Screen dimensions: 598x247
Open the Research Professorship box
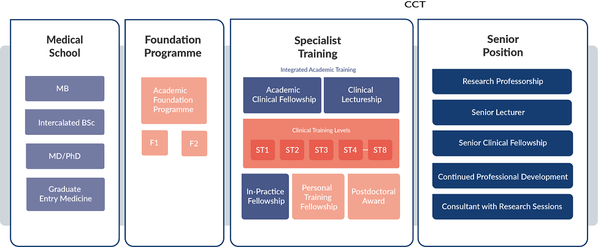click(x=502, y=82)
